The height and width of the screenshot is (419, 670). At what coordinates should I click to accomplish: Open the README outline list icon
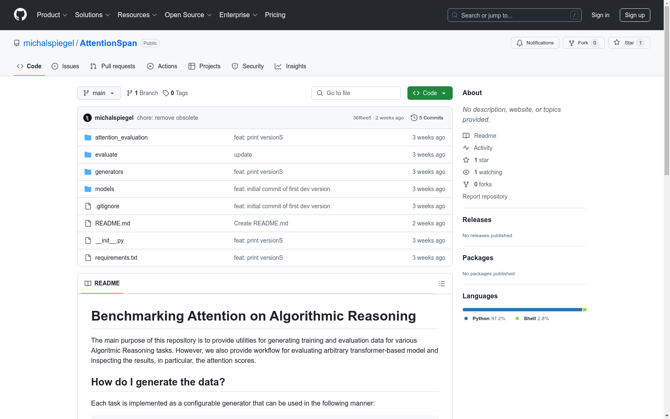pyautogui.click(x=442, y=284)
